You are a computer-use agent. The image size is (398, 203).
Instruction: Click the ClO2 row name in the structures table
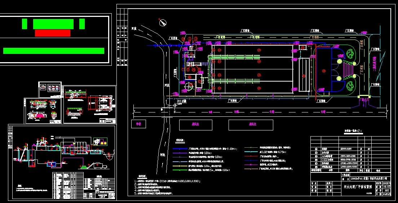tap(327, 160)
